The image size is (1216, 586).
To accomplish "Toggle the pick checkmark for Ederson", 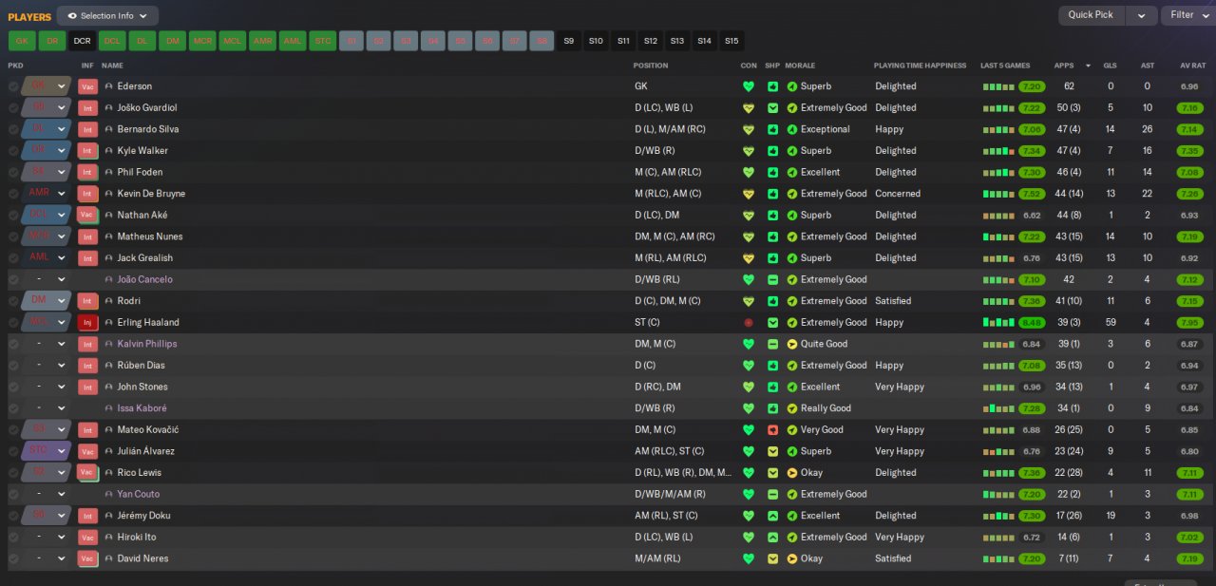I will tap(13, 86).
